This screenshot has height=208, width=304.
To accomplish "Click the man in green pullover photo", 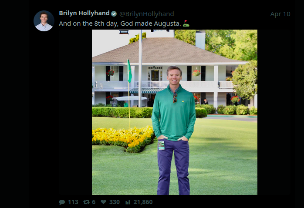I will click(x=174, y=130).
